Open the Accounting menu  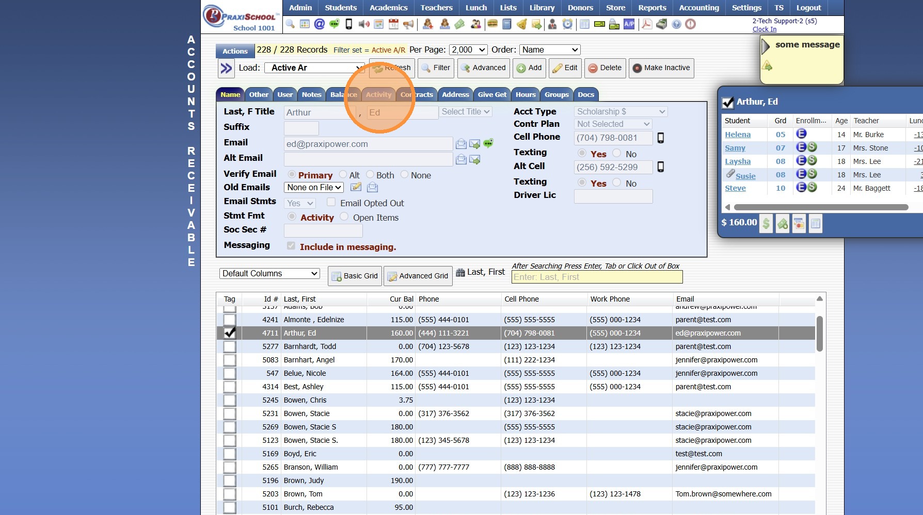698,8
